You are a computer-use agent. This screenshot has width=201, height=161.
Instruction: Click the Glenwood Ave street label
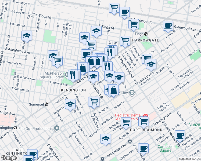pos(185,28)
